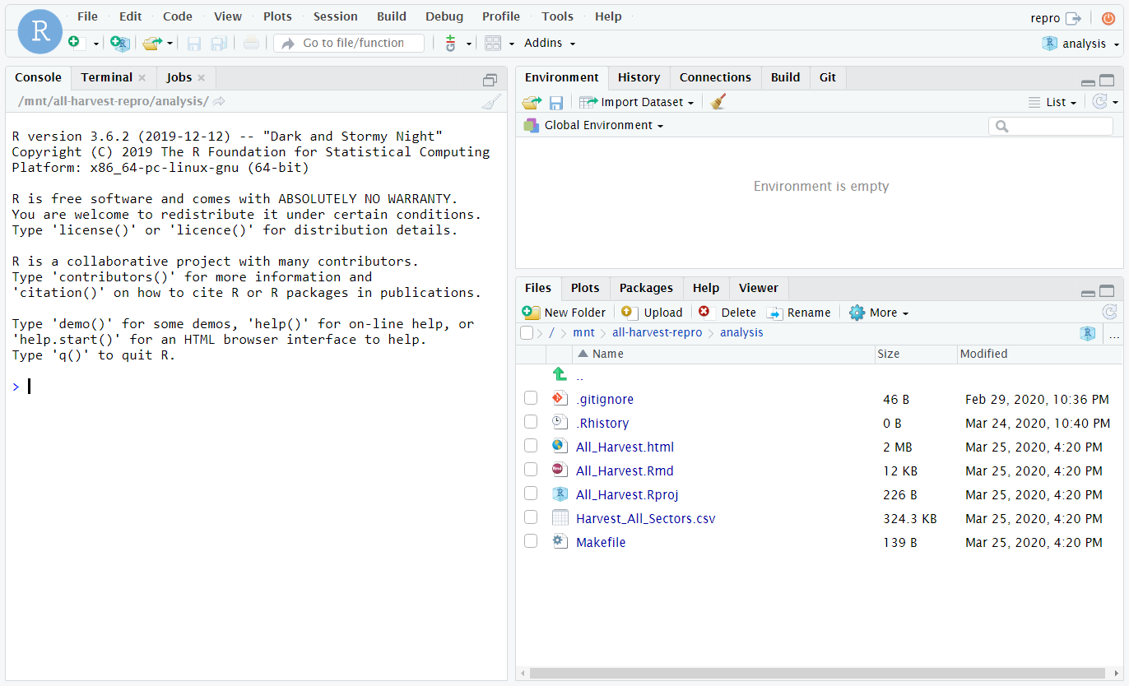Click the save workspace icon in Environment
The height and width of the screenshot is (686, 1129).
[x=556, y=103]
